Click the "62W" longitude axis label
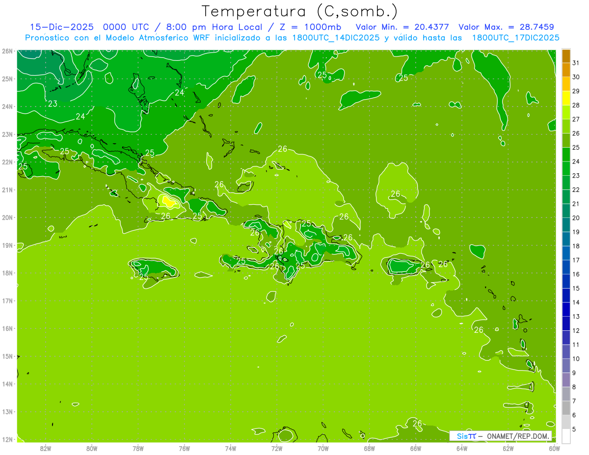Viewport: 589px width, 455px height. coord(508,448)
